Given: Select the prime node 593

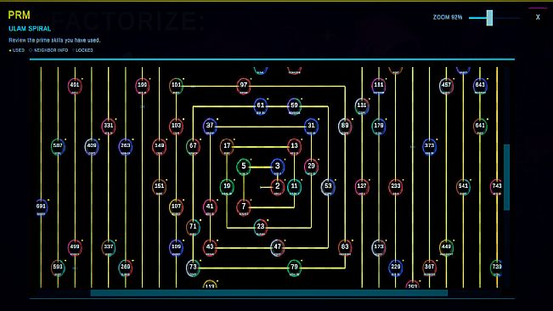Looking at the screenshot, I should coord(58,268).
